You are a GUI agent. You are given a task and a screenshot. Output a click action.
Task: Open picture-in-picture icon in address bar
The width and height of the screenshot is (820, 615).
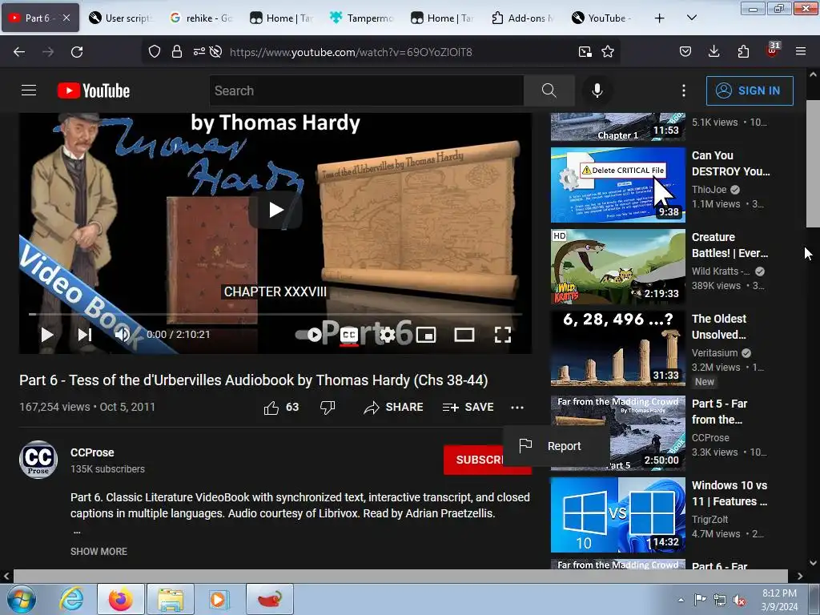click(585, 52)
